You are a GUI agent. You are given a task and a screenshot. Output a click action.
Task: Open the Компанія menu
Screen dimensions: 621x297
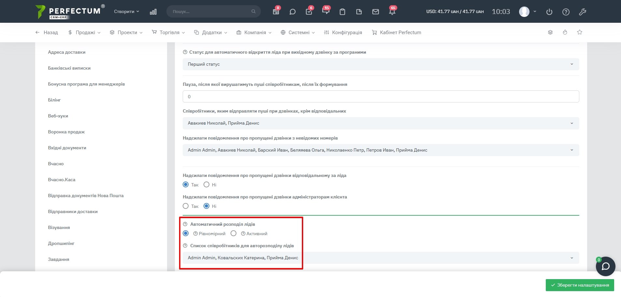click(254, 33)
